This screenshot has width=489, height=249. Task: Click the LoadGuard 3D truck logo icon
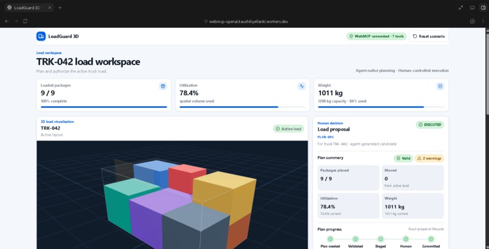[x=41, y=36]
